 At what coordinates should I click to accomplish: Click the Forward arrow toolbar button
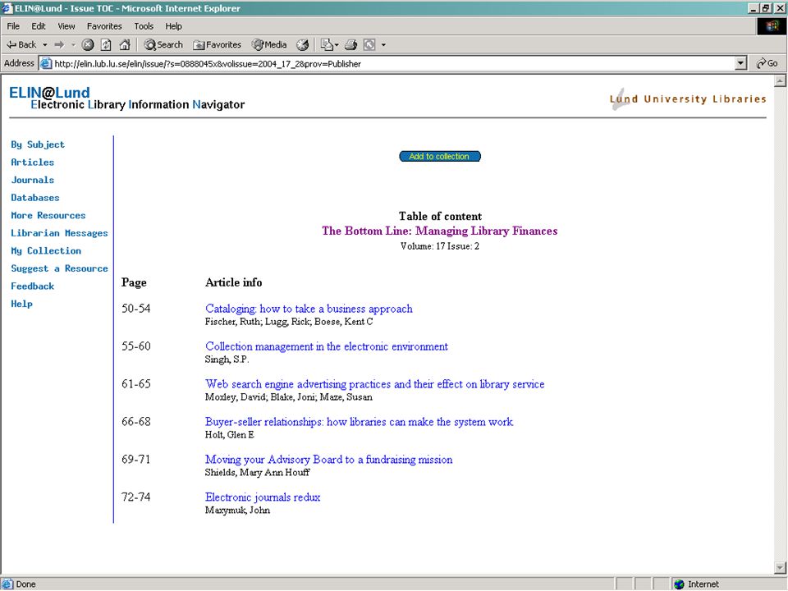click(x=59, y=44)
